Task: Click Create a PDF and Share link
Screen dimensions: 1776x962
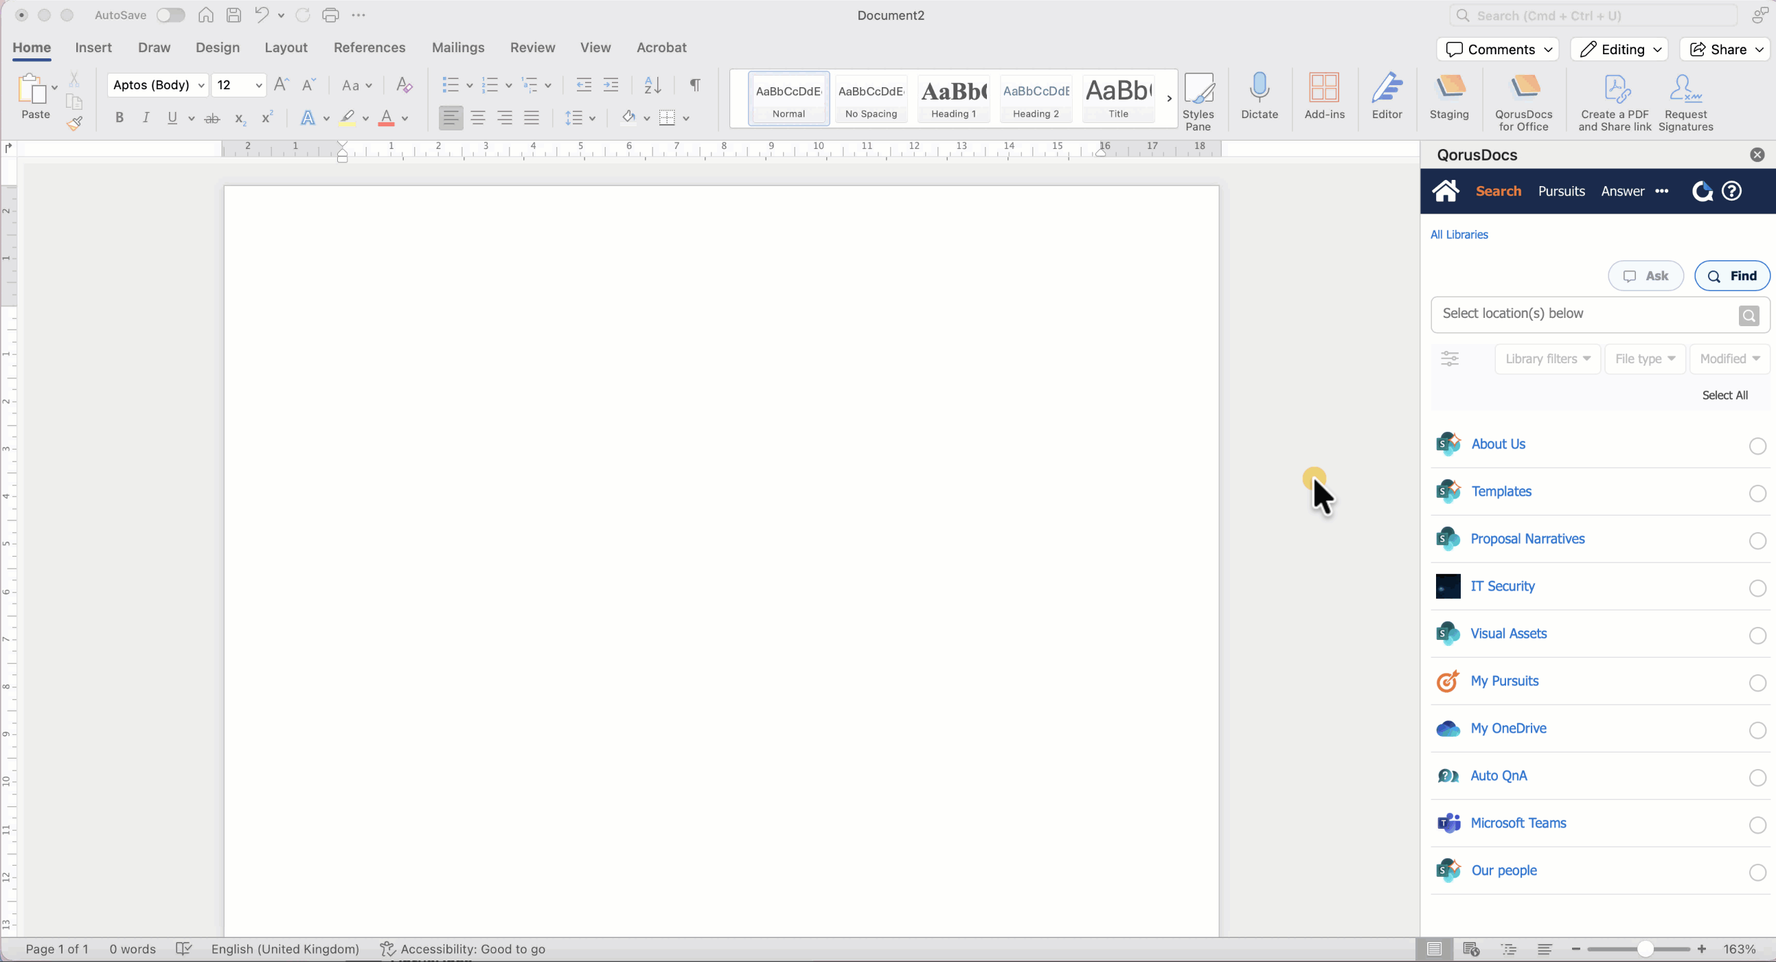Action: (1615, 102)
